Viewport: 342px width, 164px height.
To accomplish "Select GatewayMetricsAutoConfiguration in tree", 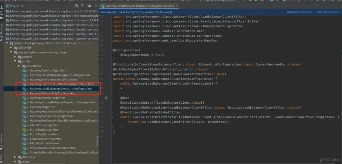I will tap(53, 93).
